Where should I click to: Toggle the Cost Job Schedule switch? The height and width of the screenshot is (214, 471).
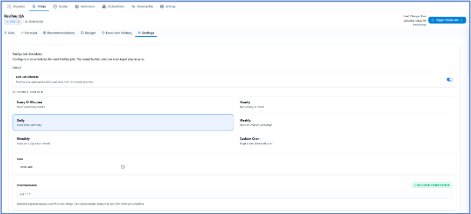pyautogui.click(x=449, y=79)
